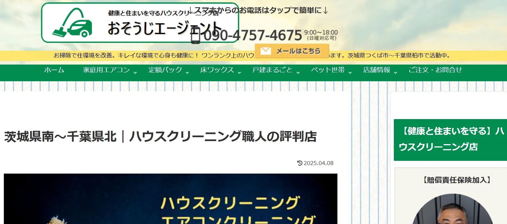Screen dimensions: 507x224
Task: Tap the smartphone icon beside phone number
Action: 196,35
